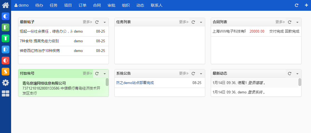Go to the 联系人 menu
Image resolution: width=311 pixels, height=133 pixels.
157,5
